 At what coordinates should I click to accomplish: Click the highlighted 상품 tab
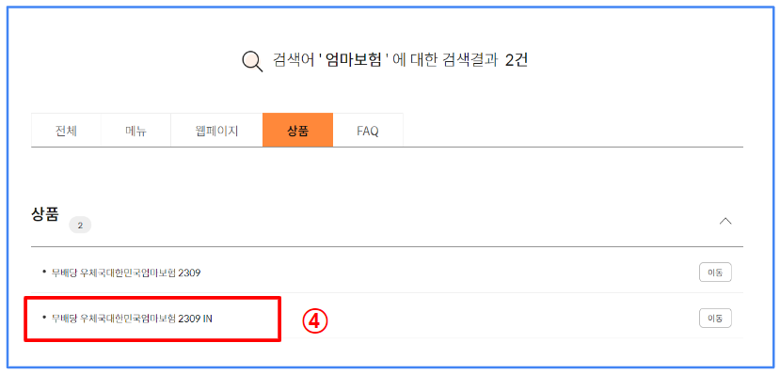[298, 131]
